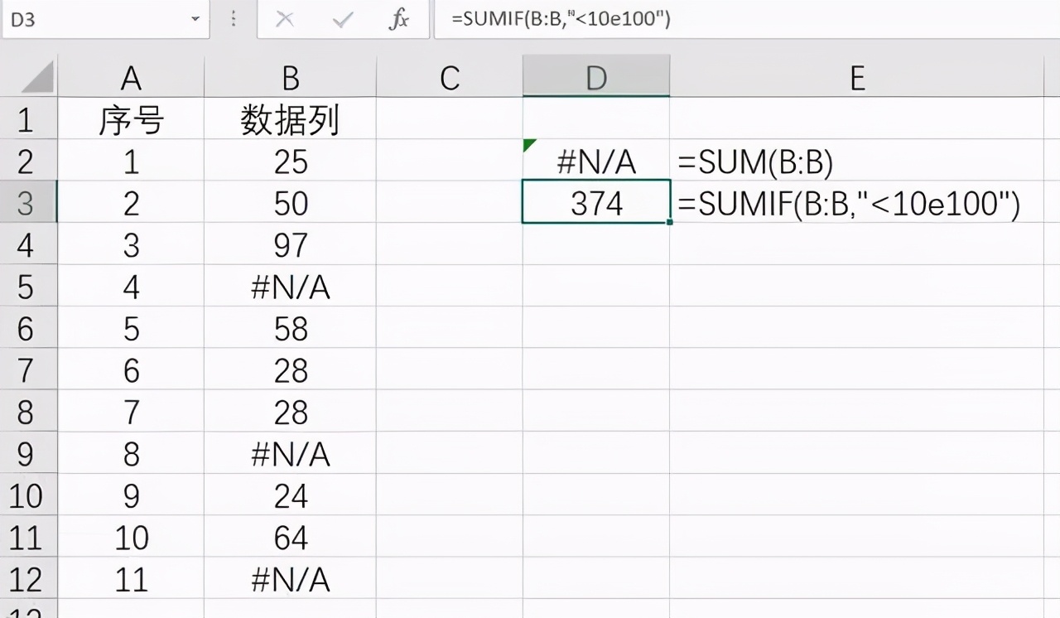Select column C header
Viewport: 1060px width, 618px height.
tap(450, 79)
